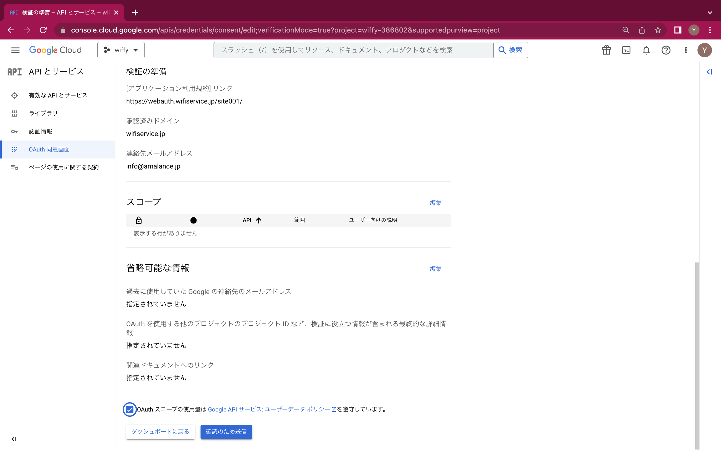Image resolution: width=721 pixels, height=450 pixels.
Task: Open console settings three-dot menu
Action: tap(686, 50)
